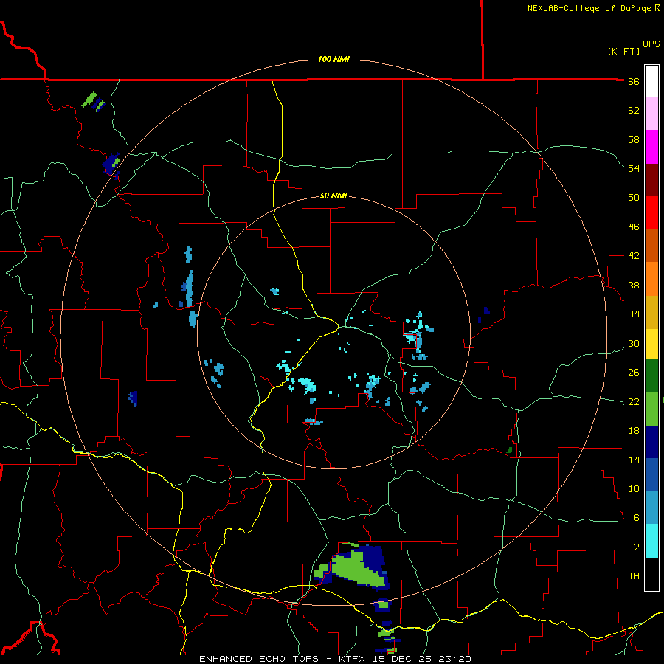The height and width of the screenshot is (664, 664).
Task: Click the legend value '54'
Action: click(x=634, y=168)
